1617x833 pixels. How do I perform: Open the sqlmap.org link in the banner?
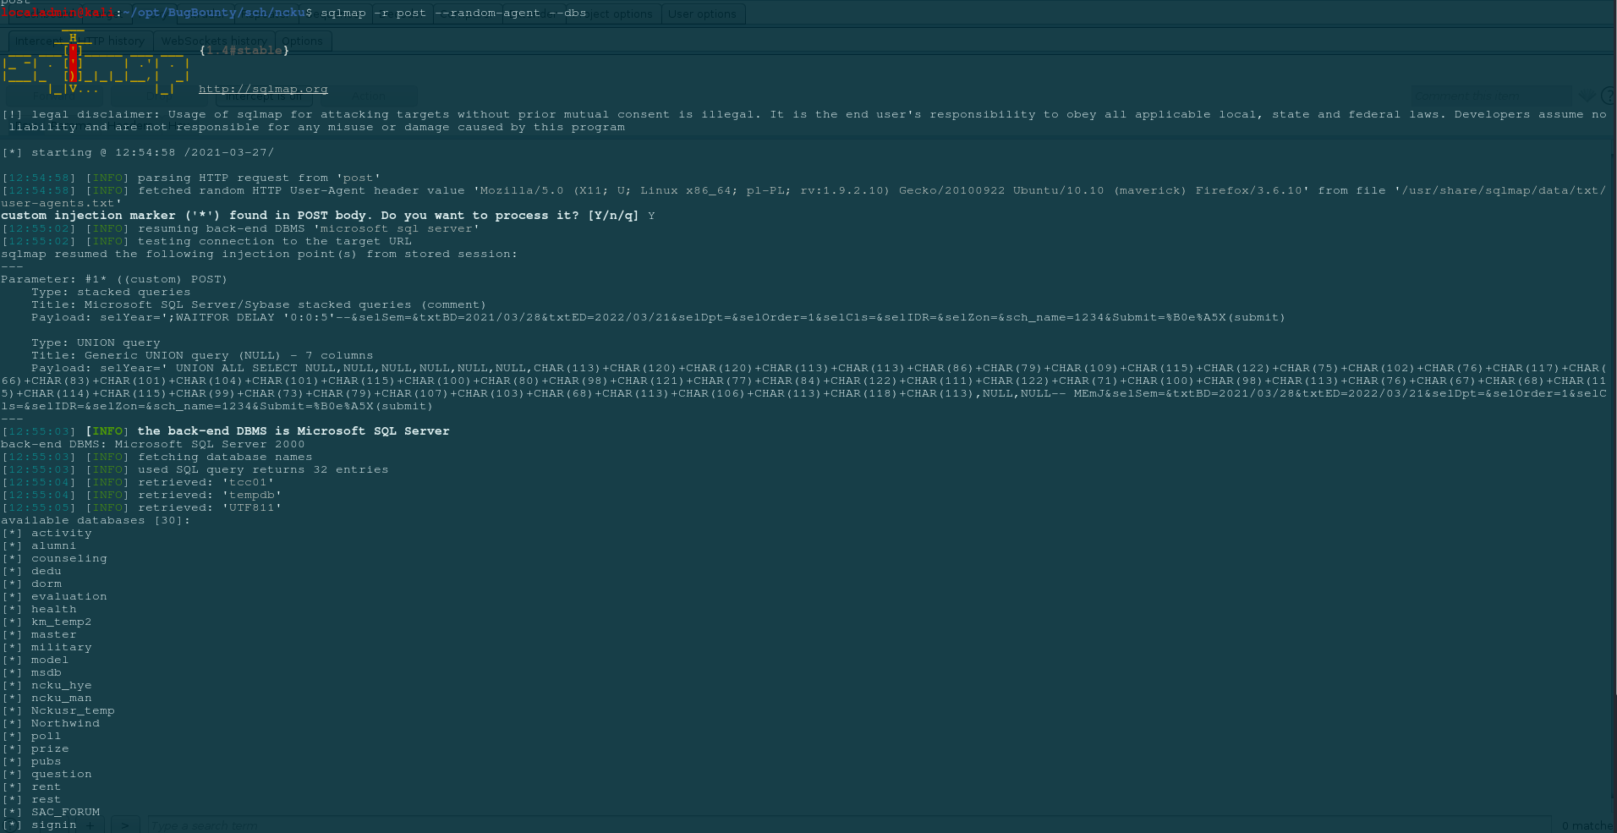pos(263,89)
